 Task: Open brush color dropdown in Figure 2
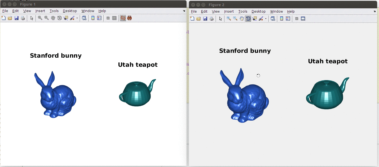[266, 18]
